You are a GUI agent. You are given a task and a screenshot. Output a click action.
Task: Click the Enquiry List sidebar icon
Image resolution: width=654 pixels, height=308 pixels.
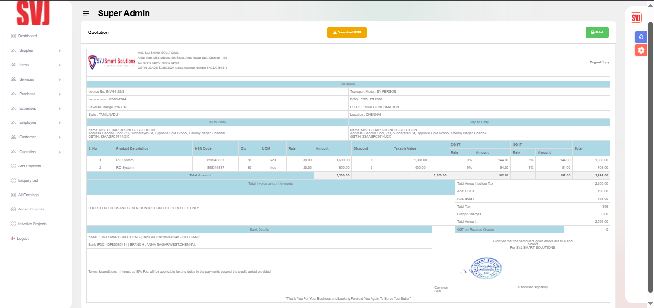click(14, 181)
